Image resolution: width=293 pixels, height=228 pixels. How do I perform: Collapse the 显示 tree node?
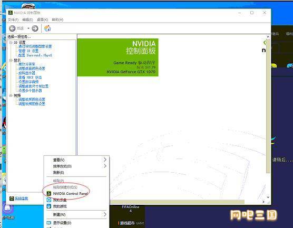pyautogui.click(x=11, y=61)
